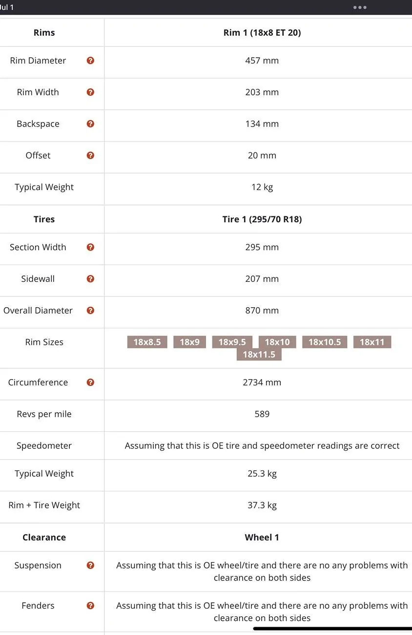Open the three-dot menu at top
Viewport: 412px width, 635px height.
[360, 7]
